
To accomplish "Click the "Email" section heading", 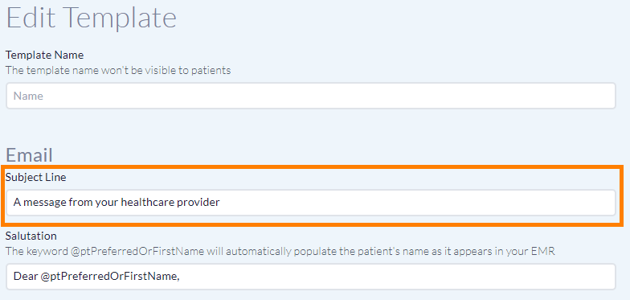I will pyautogui.click(x=29, y=155).
